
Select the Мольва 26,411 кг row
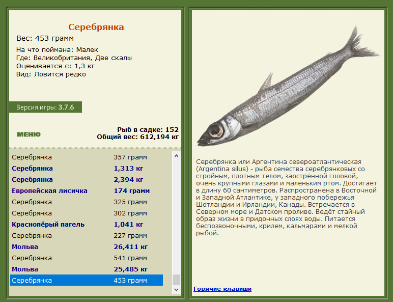point(87,247)
